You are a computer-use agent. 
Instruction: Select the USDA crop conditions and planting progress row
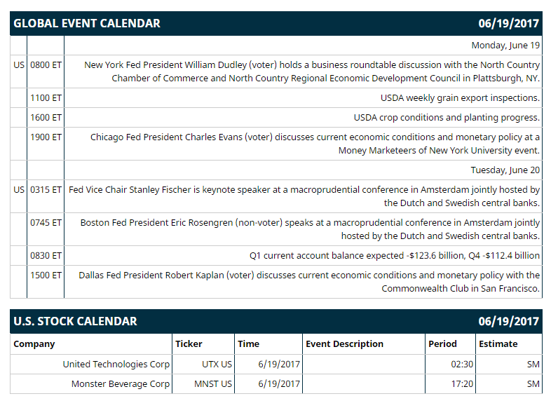[x=276, y=118]
